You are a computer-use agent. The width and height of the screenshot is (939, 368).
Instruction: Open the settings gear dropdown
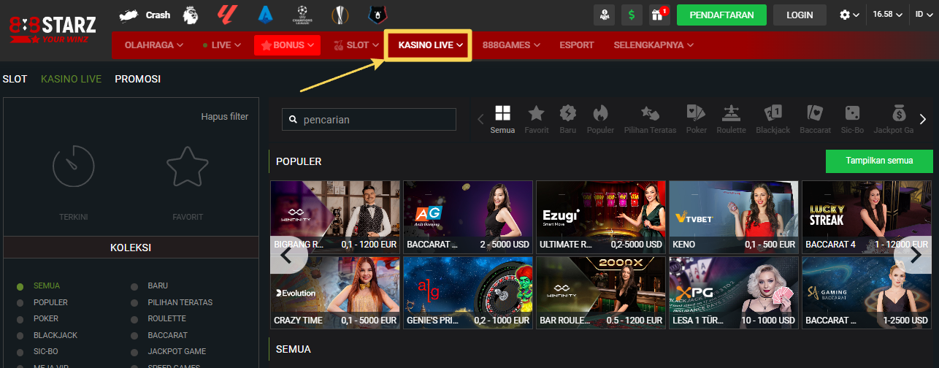(849, 15)
